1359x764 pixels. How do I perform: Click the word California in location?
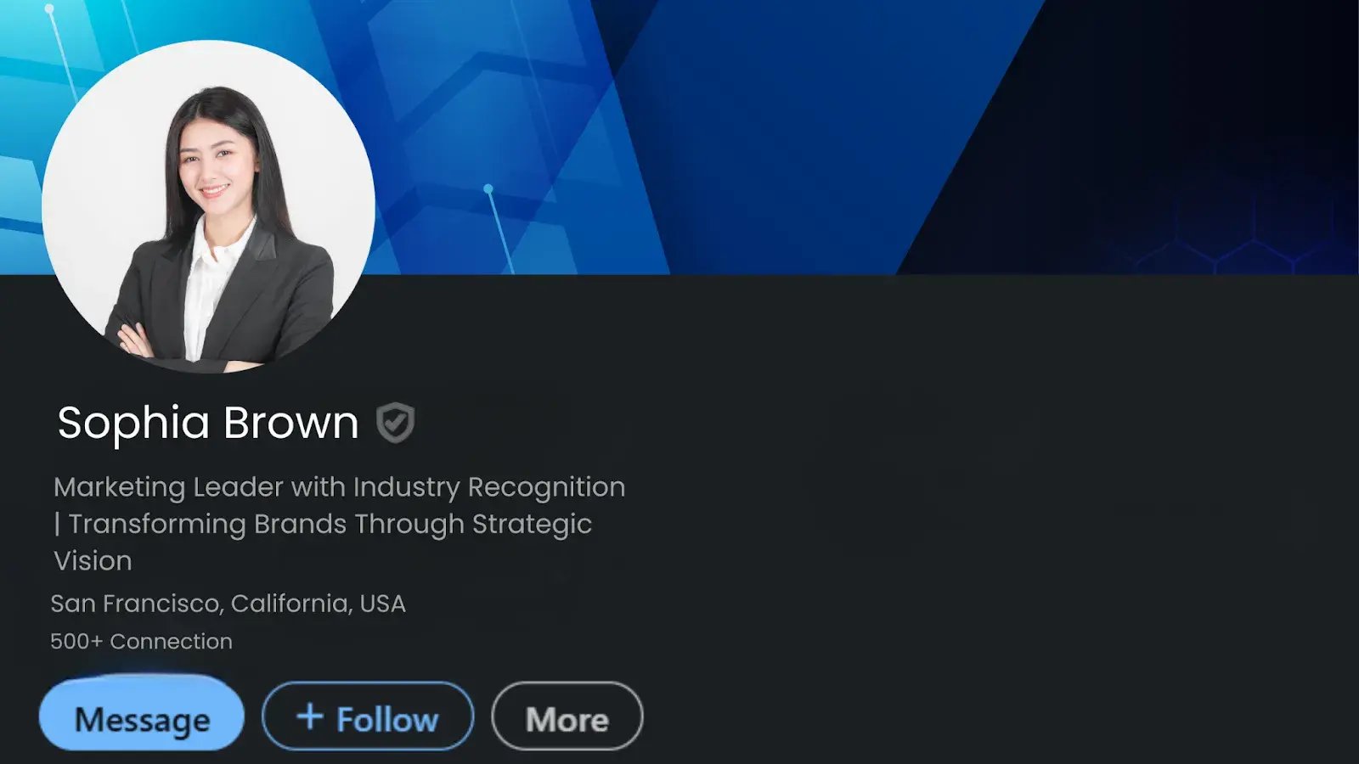click(290, 604)
